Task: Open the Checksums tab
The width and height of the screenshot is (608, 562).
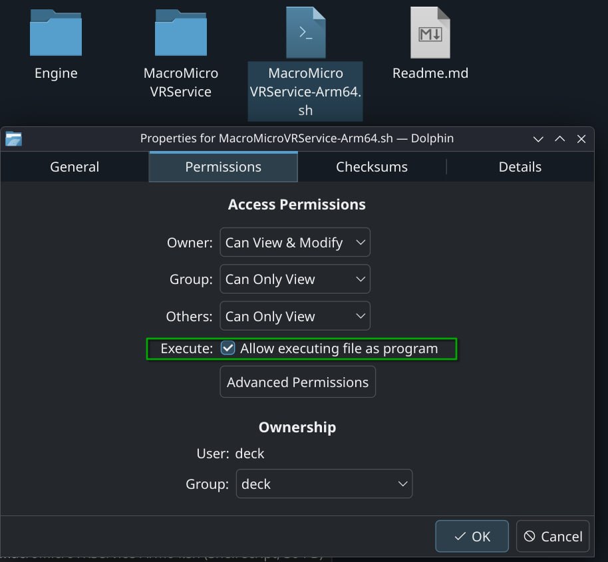Action: [372, 167]
